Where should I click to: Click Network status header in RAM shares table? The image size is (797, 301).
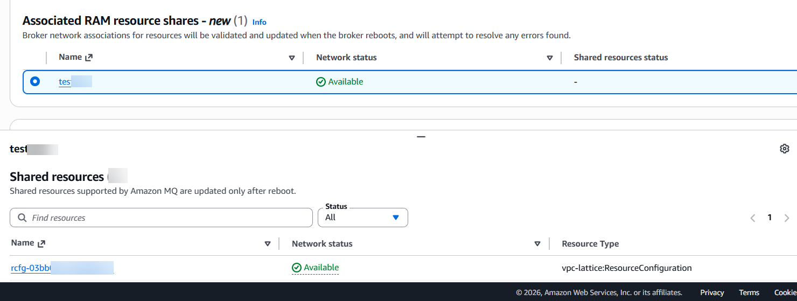pyautogui.click(x=346, y=58)
